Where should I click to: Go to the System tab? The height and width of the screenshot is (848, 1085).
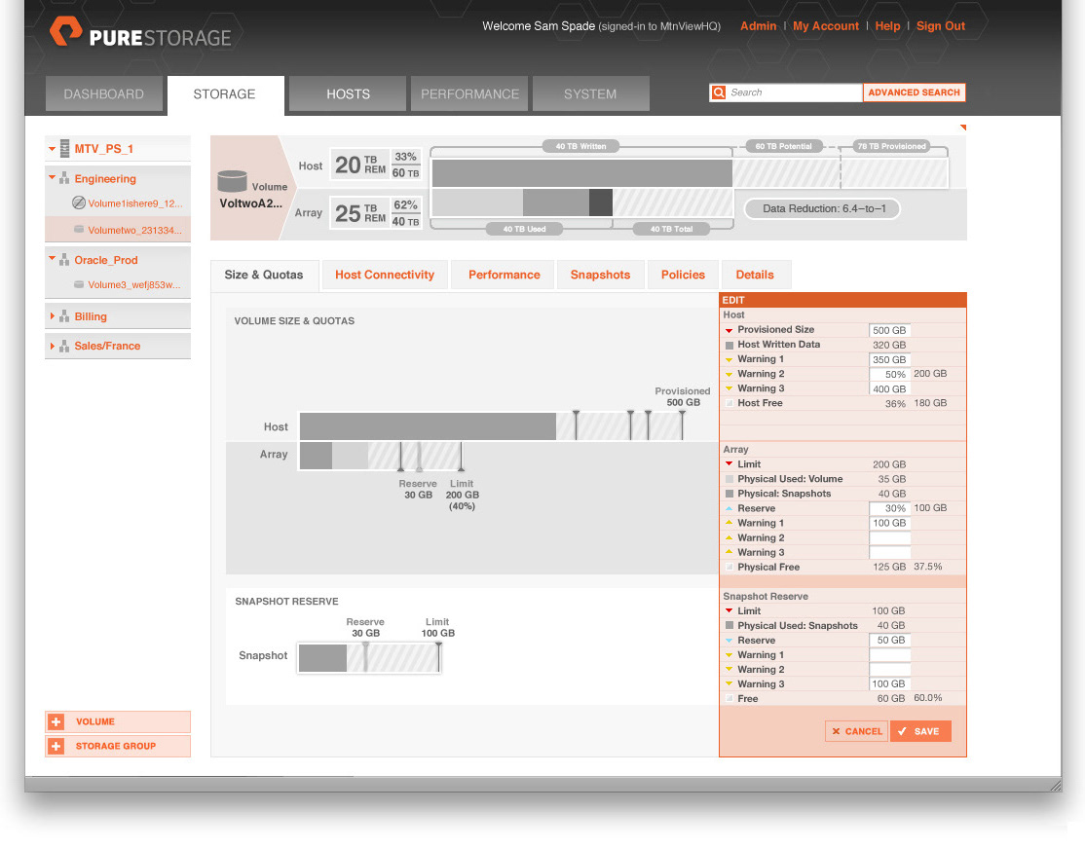(x=590, y=94)
